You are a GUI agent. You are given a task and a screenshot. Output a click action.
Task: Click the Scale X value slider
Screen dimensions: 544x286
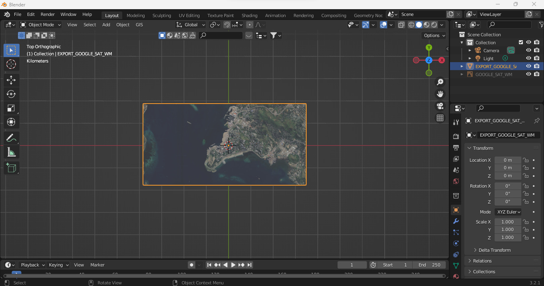tap(508, 221)
